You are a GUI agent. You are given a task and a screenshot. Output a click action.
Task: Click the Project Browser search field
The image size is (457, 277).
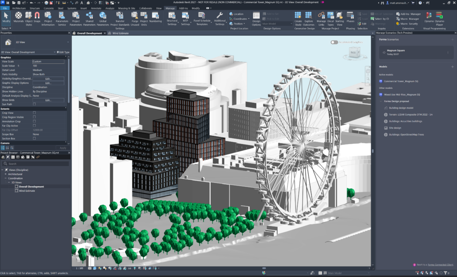(36, 164)
